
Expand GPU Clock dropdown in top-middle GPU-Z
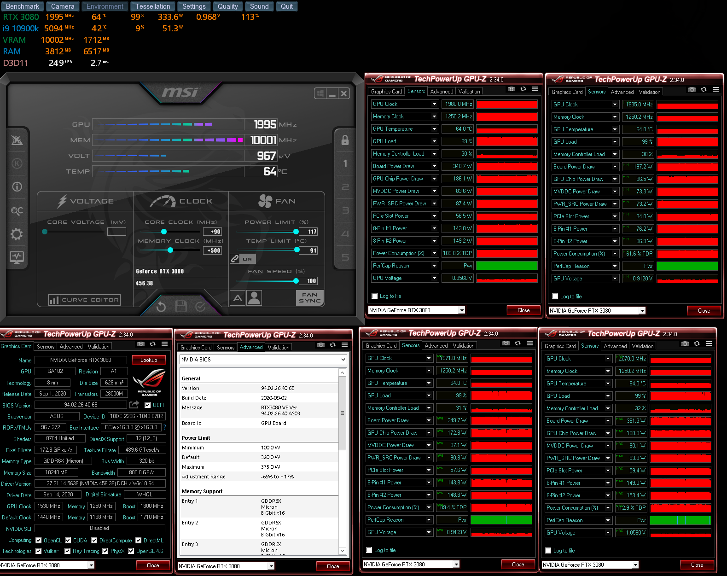point(434,104)
